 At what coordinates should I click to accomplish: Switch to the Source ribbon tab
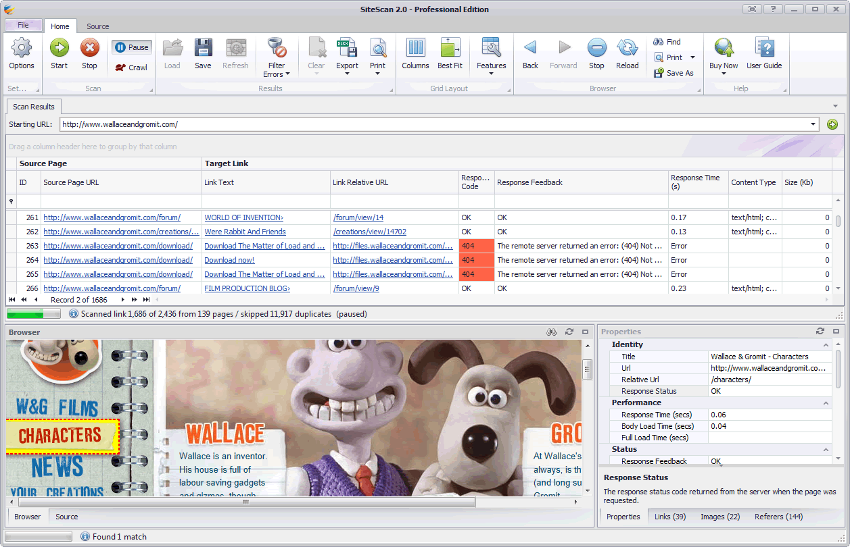click(x=98, y=26)
